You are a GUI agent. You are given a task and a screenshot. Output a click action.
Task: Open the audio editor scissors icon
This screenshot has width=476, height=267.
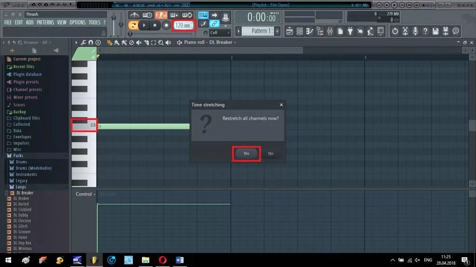pos(405,31)
